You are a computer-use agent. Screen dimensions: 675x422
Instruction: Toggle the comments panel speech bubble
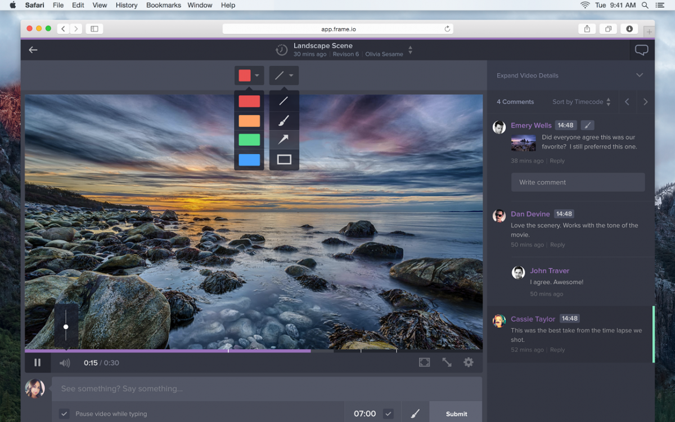(x=641, y=50)
